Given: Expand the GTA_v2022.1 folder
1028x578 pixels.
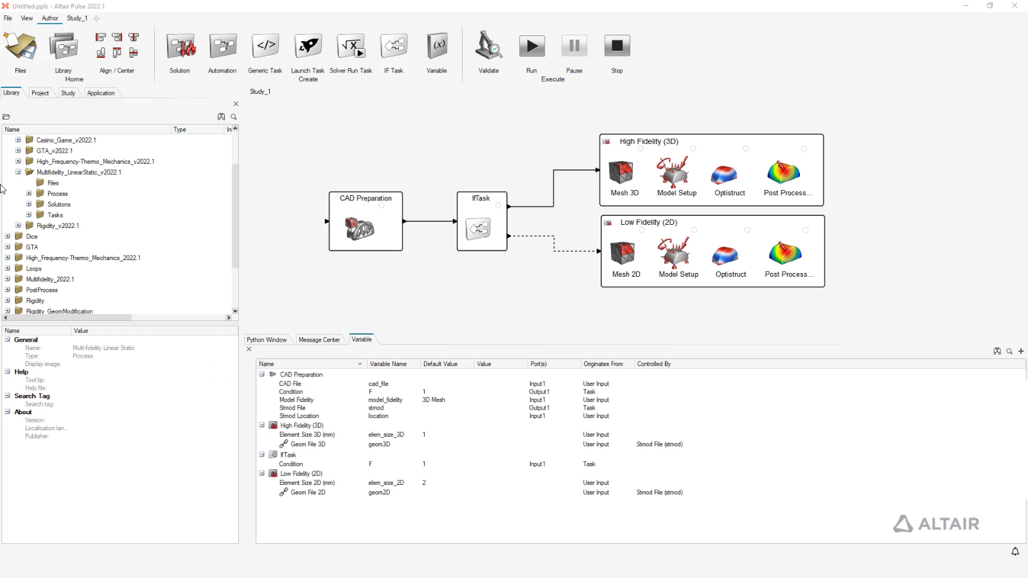Looking at the screenshot, I should pos(18,151).
